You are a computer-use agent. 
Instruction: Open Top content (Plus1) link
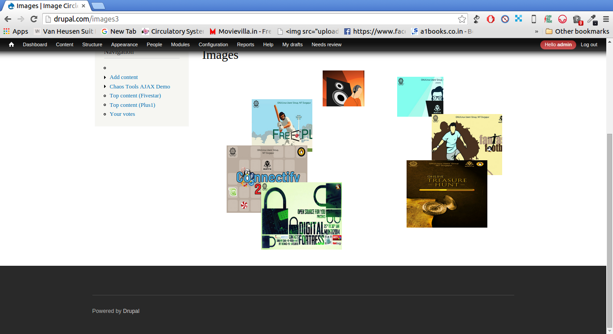point(132,105)
